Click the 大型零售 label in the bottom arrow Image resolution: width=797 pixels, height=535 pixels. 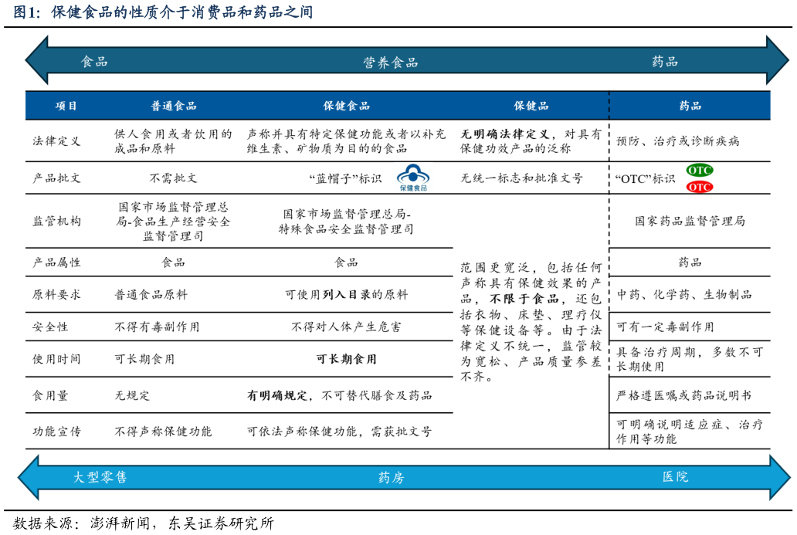100,477
